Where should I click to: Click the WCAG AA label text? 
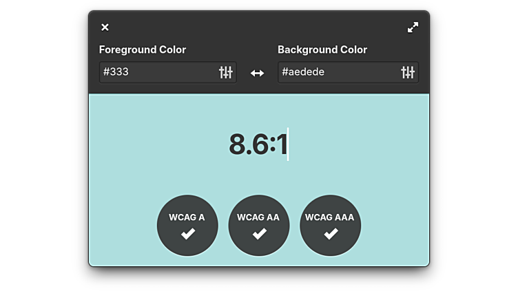258,217
